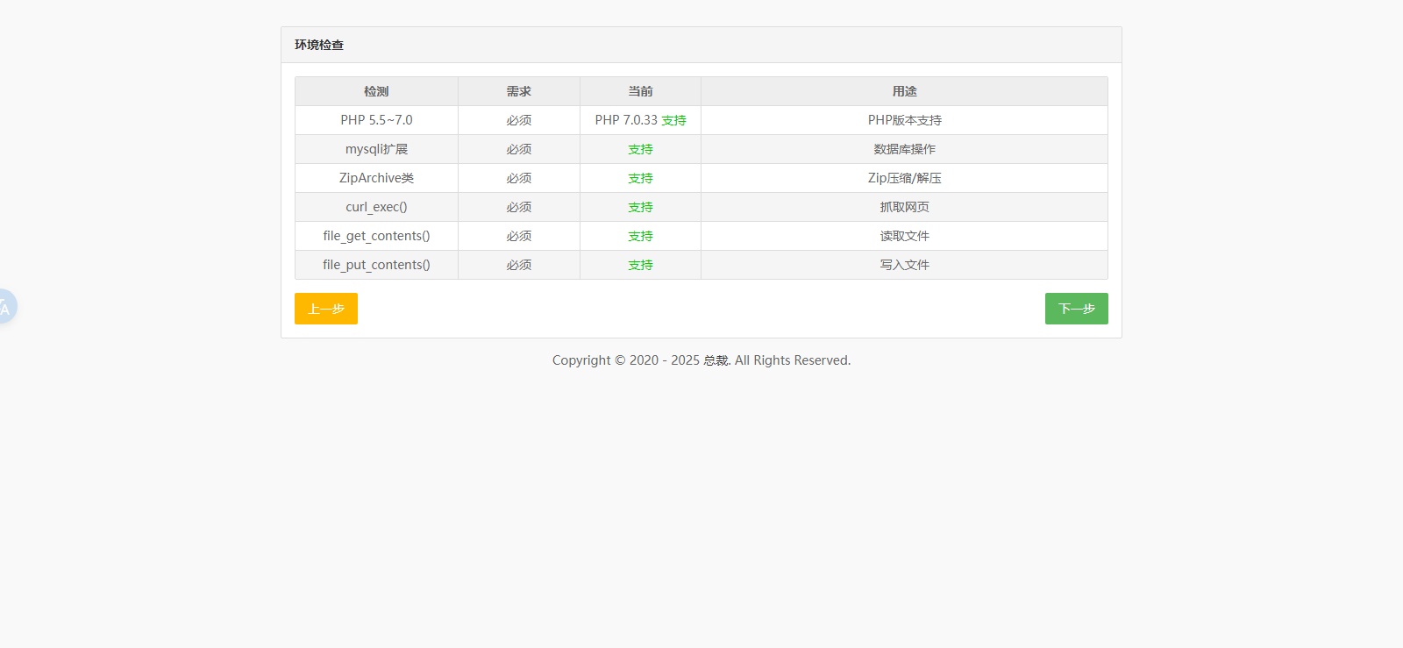
Task: Click 支持 status in ZipArchive类 row
Action: (x=640, y=178)
